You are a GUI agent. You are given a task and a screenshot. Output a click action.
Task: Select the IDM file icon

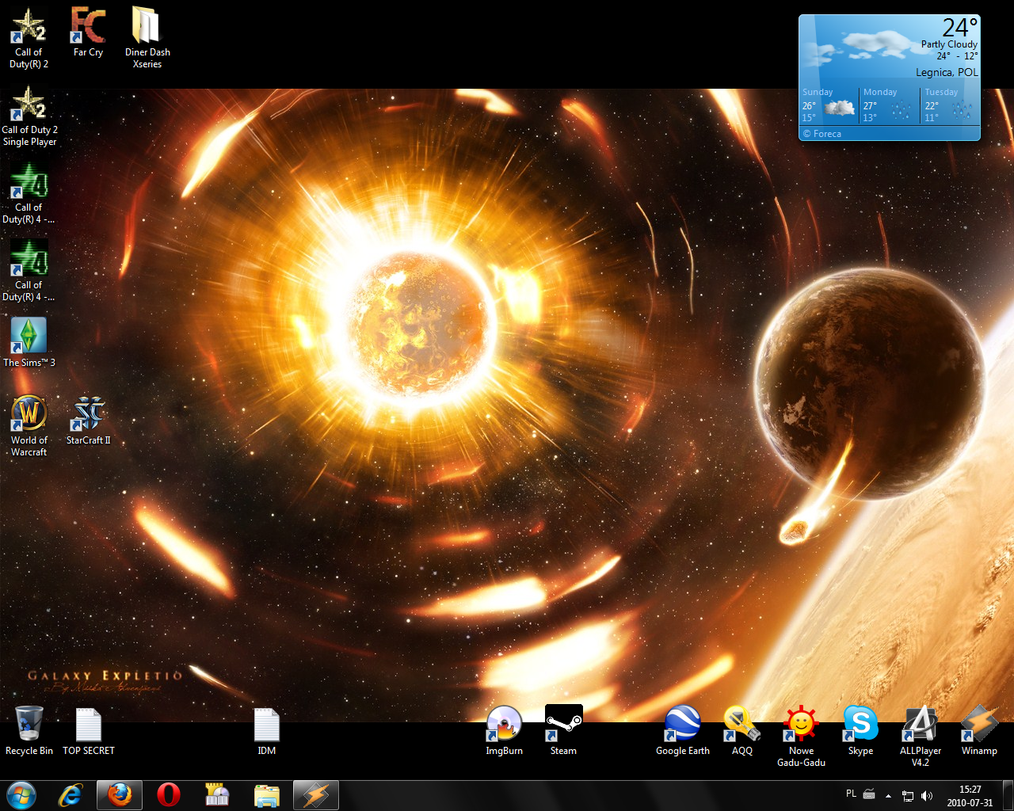point(267,730)
